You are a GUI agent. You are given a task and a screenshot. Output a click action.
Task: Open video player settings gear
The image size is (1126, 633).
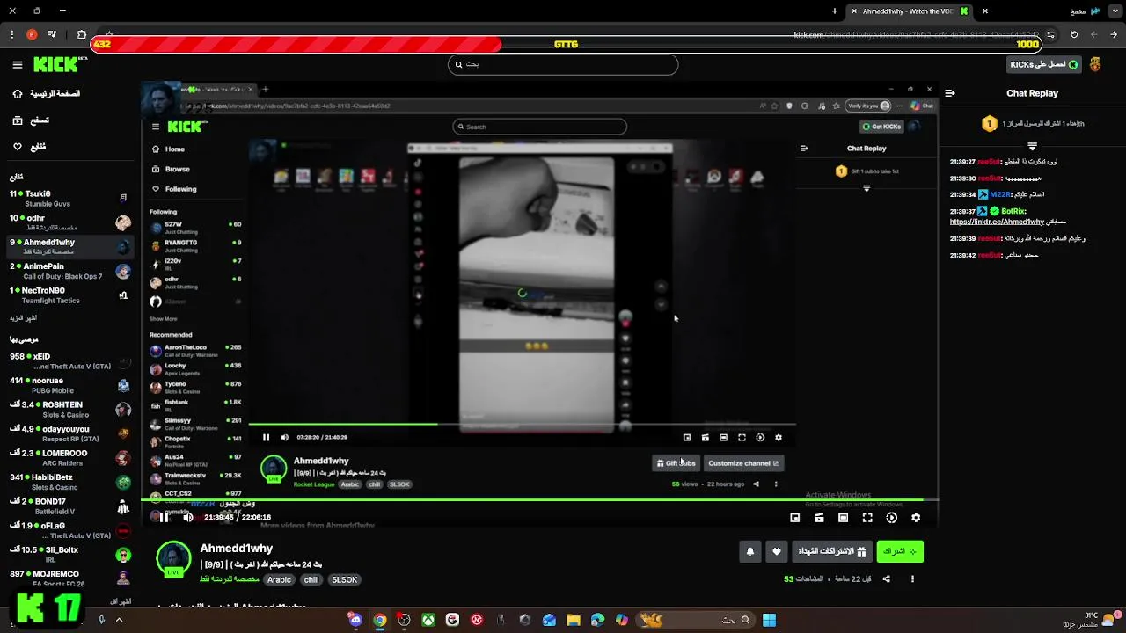916,518
